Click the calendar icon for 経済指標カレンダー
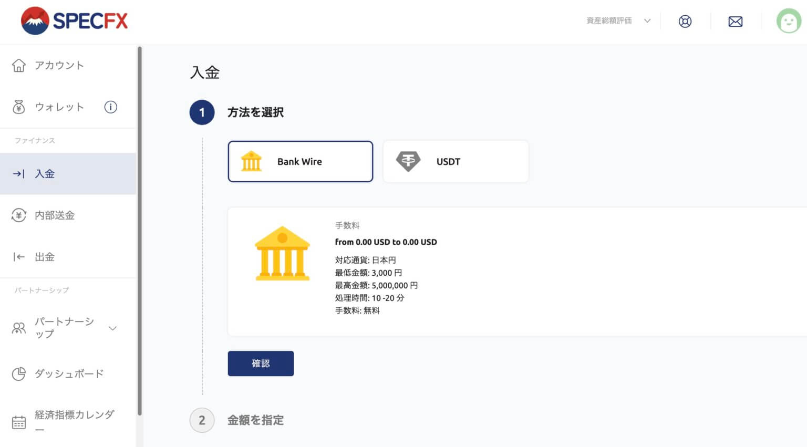 click(x=19, y=422)
